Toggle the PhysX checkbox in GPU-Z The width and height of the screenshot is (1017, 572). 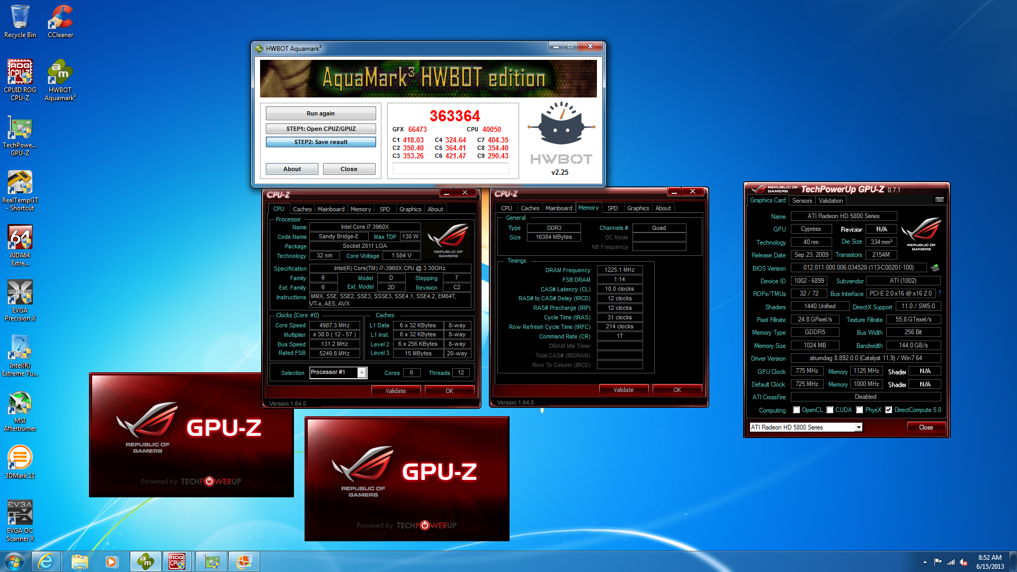860,410
